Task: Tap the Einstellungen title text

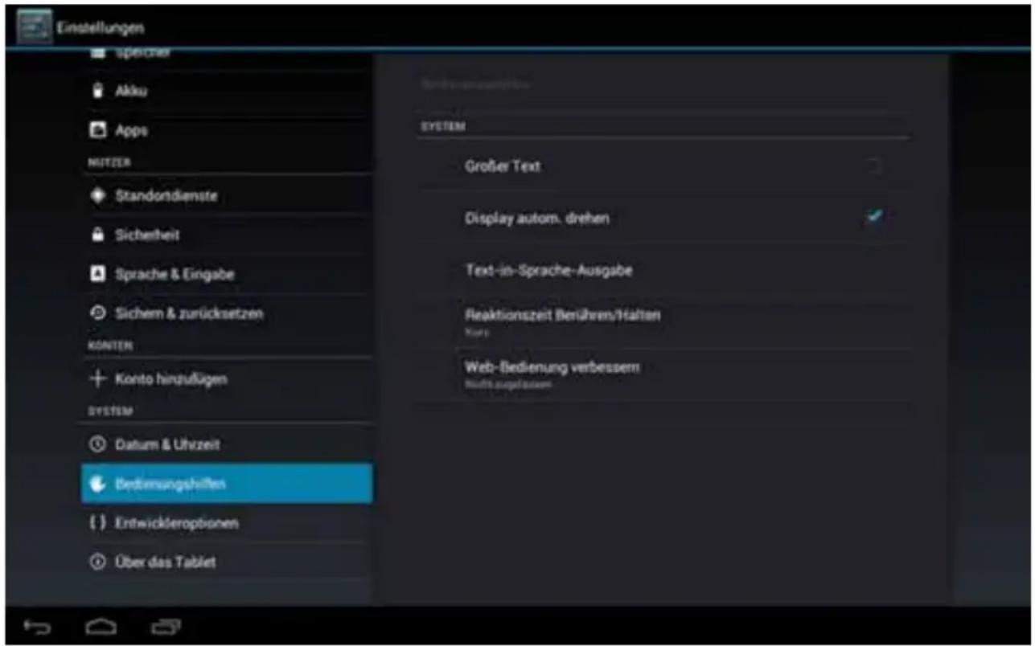Action: coord(101,27)
